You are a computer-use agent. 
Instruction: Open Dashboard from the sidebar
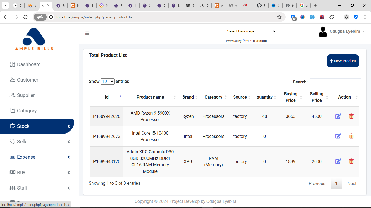[x=29, y=64]
